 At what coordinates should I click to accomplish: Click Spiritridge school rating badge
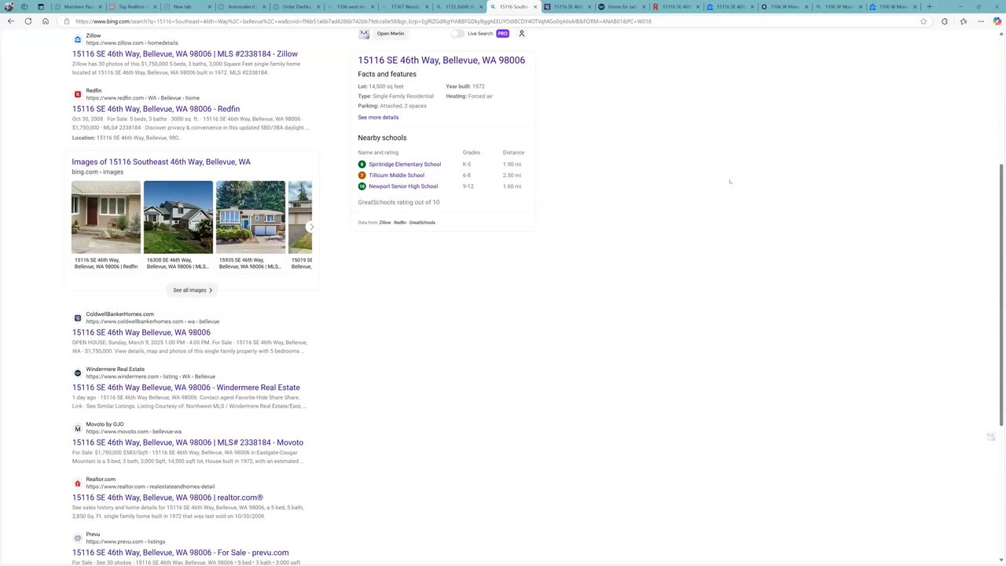[x=362, y=164]
